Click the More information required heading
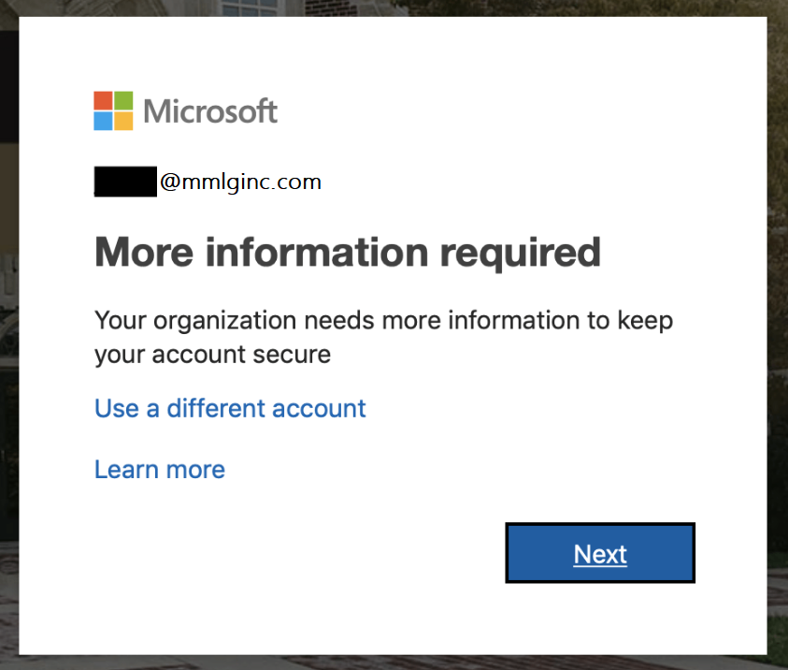The height and width of the screenshot is (670, 788). pos(347,252)
